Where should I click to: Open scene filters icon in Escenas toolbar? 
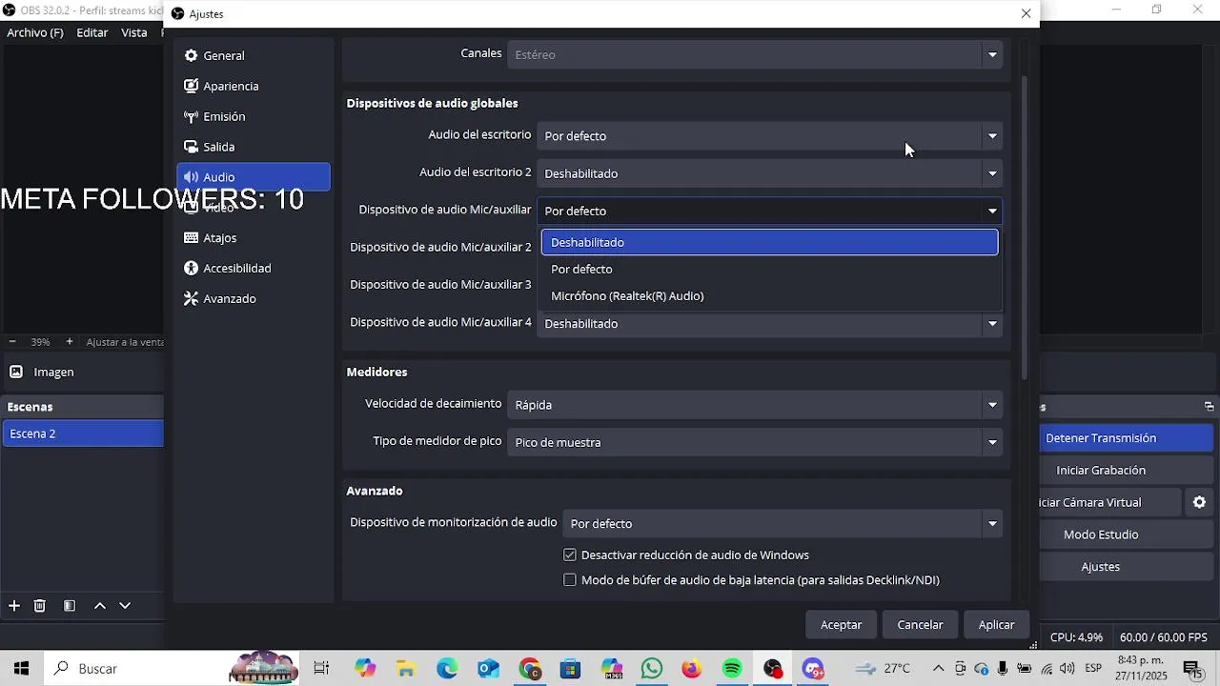pyautogui.click(x=70, y=606)
